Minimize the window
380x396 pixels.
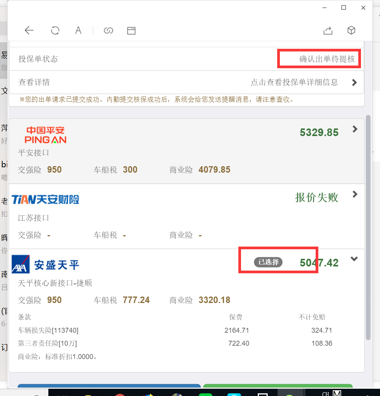pyautogui.click(x=324, y=8)
